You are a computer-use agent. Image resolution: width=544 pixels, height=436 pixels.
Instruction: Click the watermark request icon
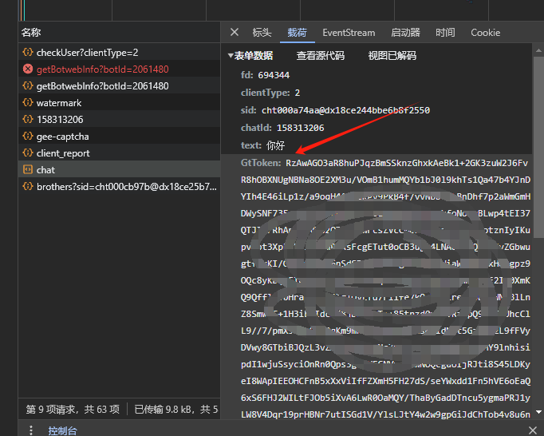27,103
